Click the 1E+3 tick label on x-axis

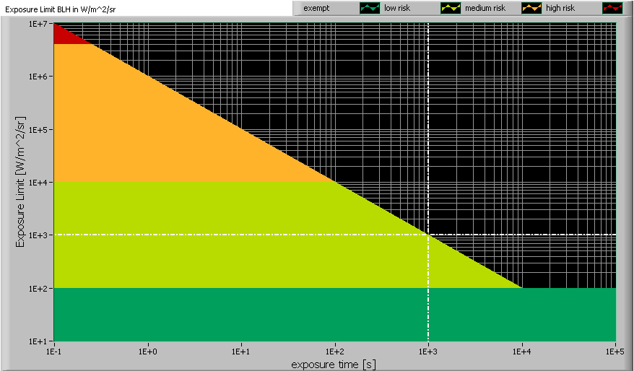(428, 350)
